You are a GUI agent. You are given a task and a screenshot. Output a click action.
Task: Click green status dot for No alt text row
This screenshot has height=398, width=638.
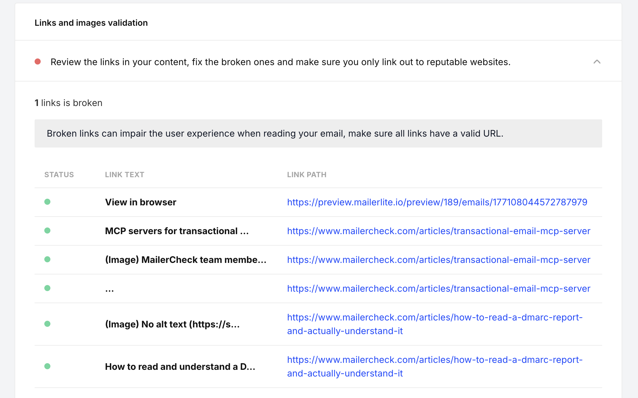coord(47,324)
